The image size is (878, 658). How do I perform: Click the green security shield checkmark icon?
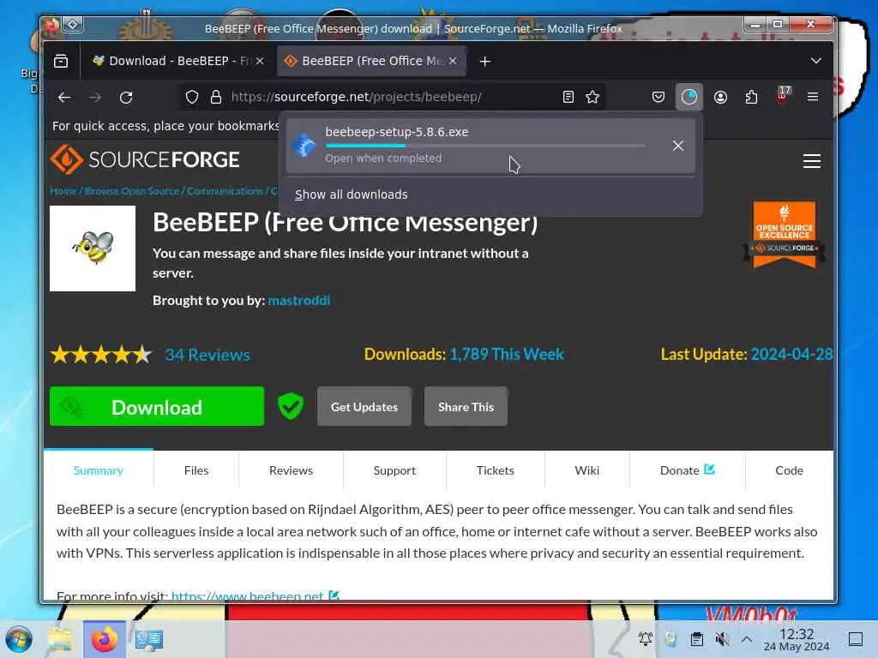click(x=291, y=406)
